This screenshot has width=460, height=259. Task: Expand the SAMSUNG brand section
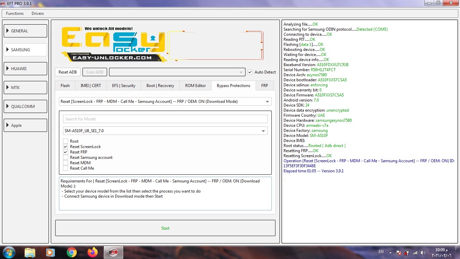(25, 50)
